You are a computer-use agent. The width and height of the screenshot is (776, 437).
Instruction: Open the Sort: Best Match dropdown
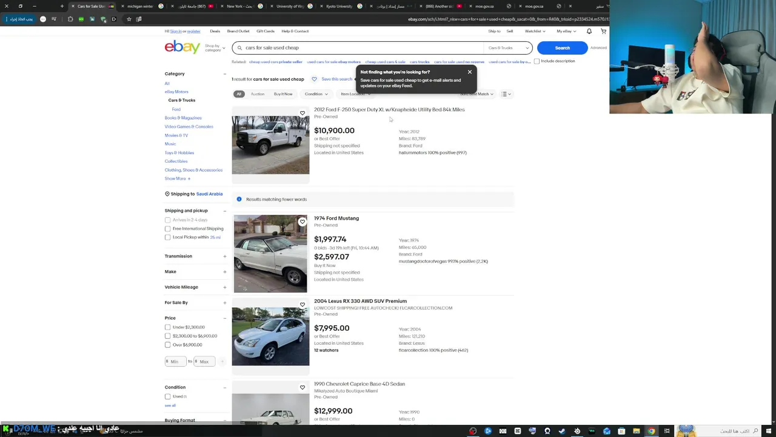(x=477, y=94)
